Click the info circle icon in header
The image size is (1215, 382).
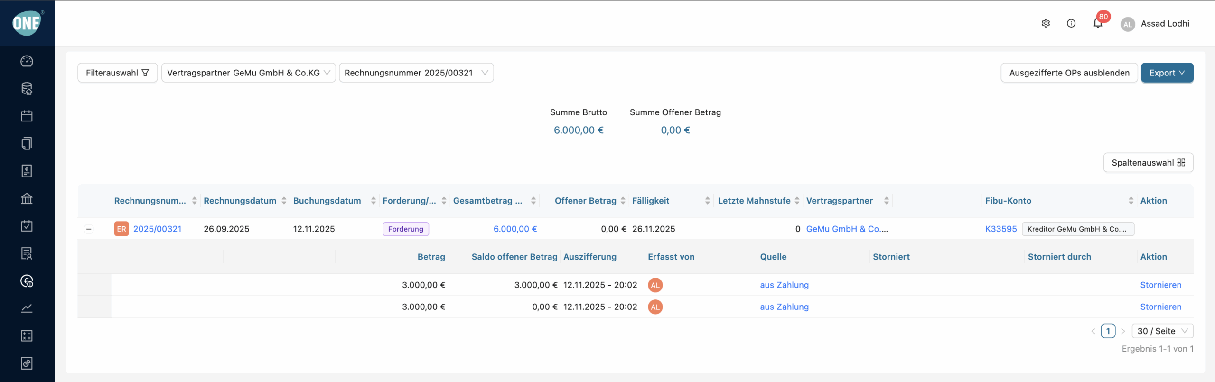(x=1071, y=23)
